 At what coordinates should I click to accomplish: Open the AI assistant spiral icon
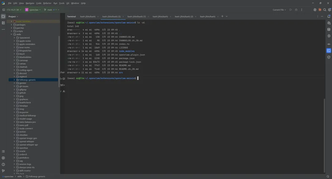315,10
